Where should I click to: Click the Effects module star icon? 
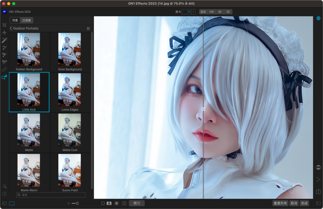[319, 18]
